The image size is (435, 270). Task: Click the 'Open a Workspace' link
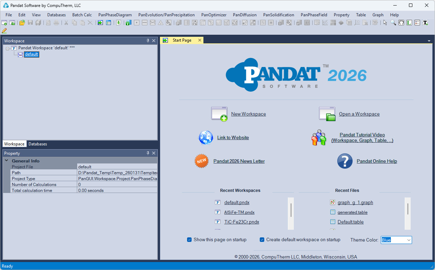tap(359, 114)
